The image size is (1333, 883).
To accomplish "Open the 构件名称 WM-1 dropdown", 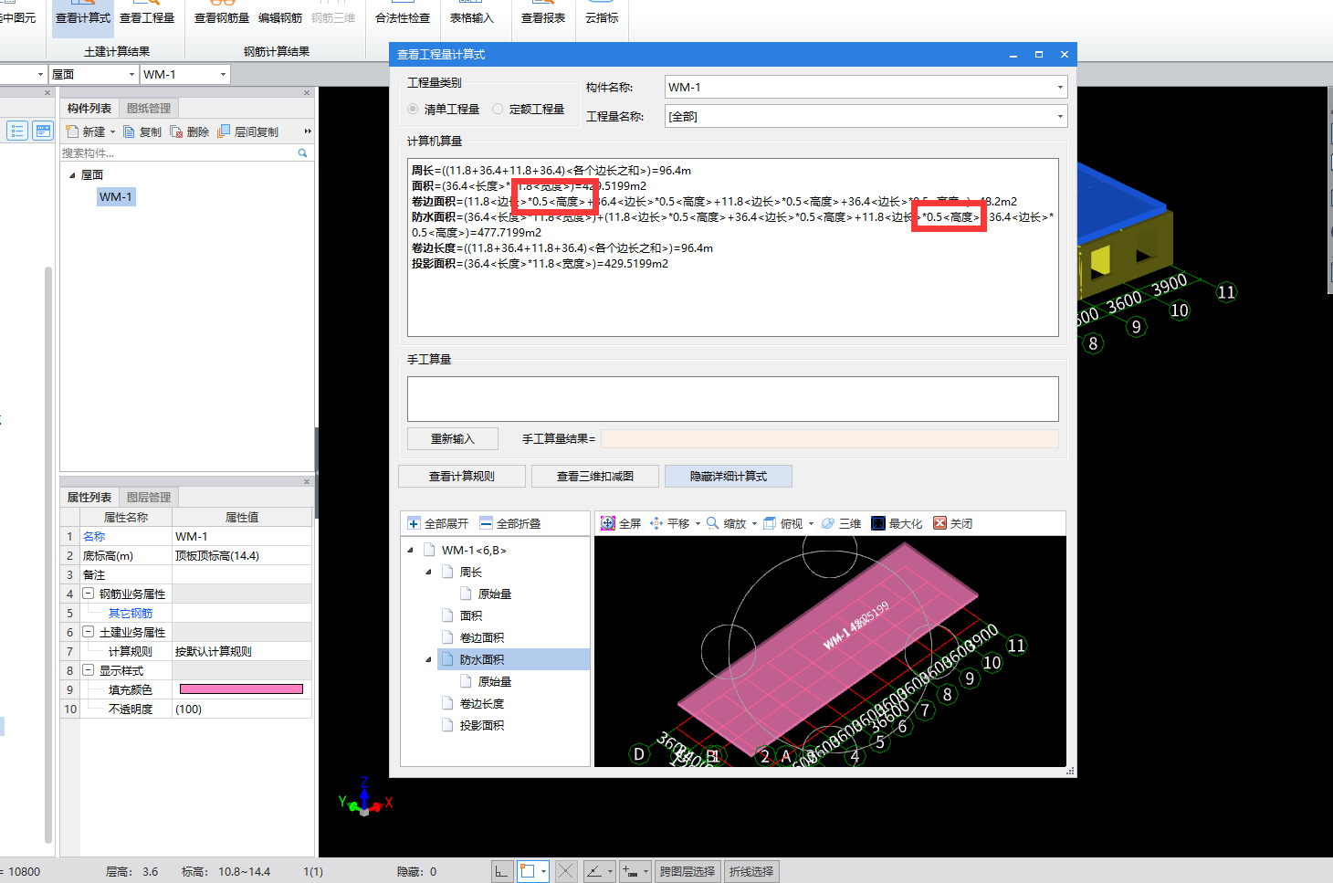I will (1060, 88).
